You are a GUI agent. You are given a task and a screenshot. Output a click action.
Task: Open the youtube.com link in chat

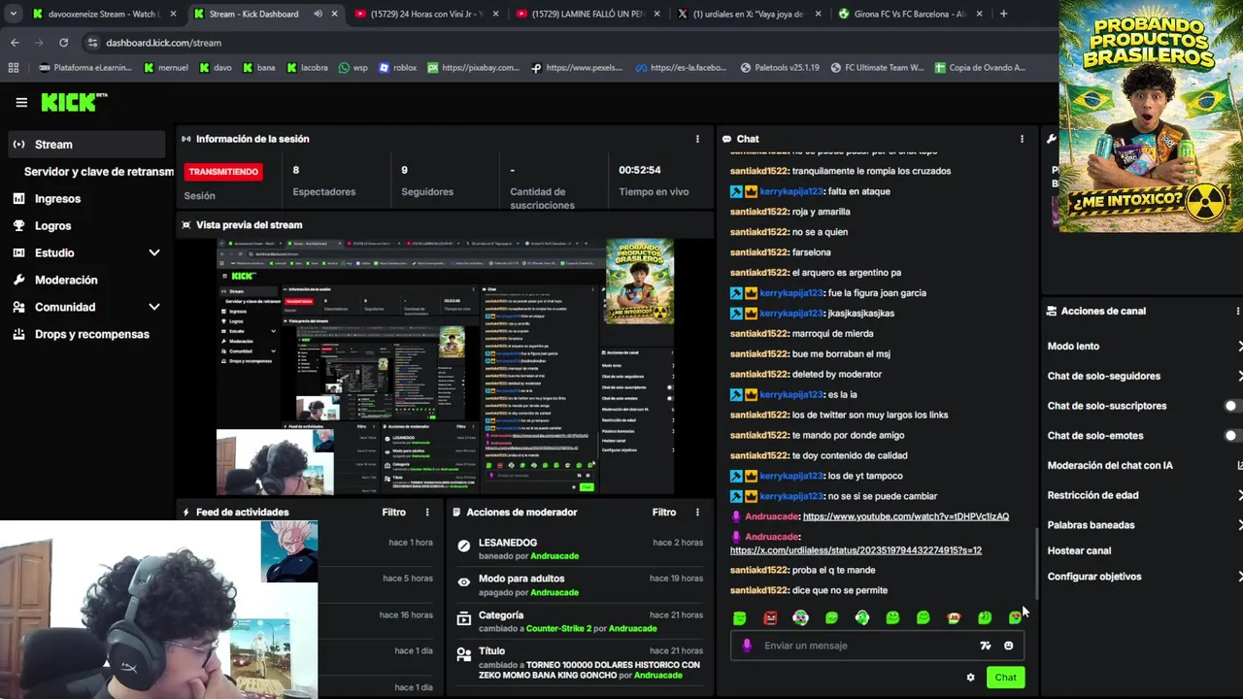pos(906,516)
